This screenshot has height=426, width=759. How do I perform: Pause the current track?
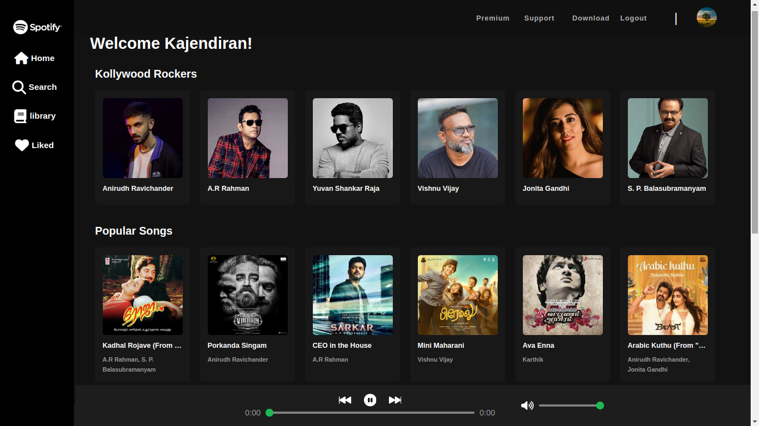coord(370,399)
